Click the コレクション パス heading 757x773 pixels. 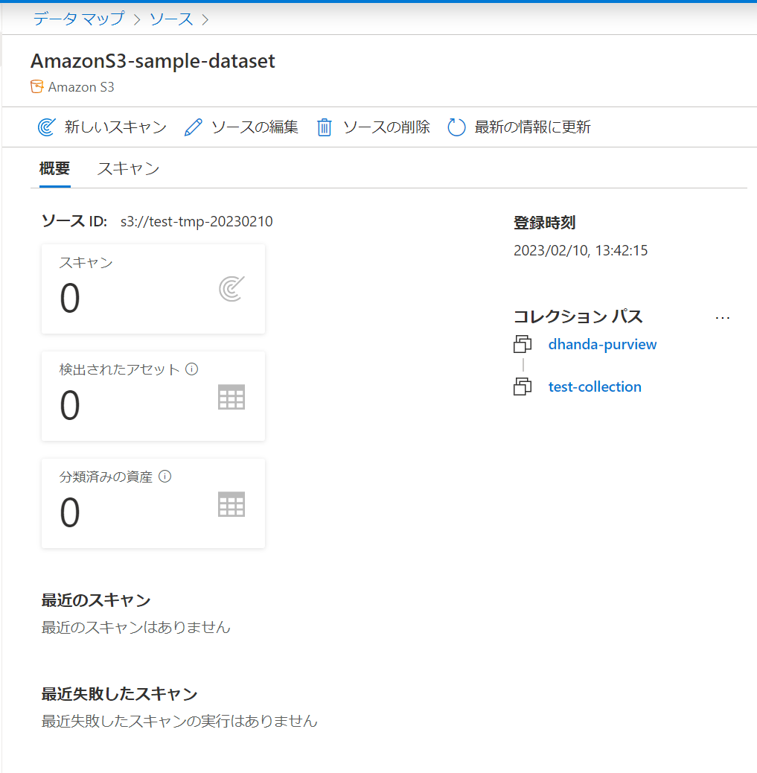coord(578,316)
